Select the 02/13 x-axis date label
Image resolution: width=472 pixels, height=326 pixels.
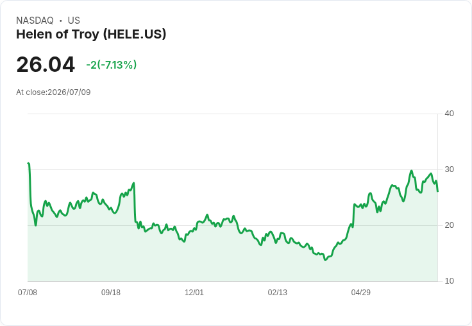278,292
